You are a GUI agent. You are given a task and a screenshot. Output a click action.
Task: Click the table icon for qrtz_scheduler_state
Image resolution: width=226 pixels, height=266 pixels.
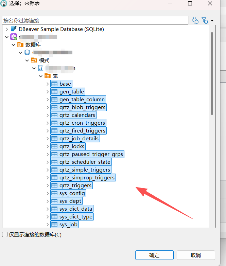(x=54, y=162)
